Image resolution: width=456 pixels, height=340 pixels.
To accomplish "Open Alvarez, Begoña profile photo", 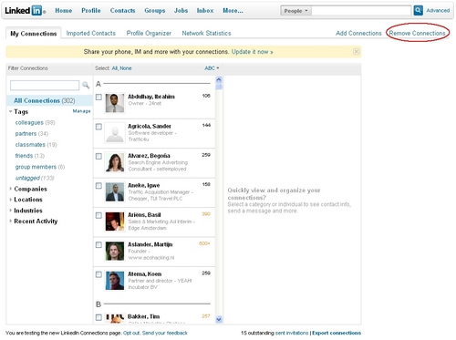I will tap(115, 162).
